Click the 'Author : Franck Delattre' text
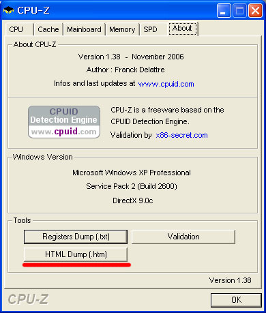This screenshot has width=266, height=313. click(125, 70)
